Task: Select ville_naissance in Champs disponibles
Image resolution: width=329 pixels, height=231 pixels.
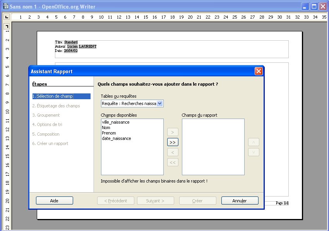Action: coord(116,122)
